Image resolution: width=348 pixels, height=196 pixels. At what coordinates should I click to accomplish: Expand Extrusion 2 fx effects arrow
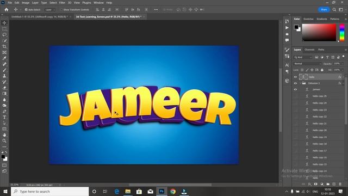coord(343,83)
